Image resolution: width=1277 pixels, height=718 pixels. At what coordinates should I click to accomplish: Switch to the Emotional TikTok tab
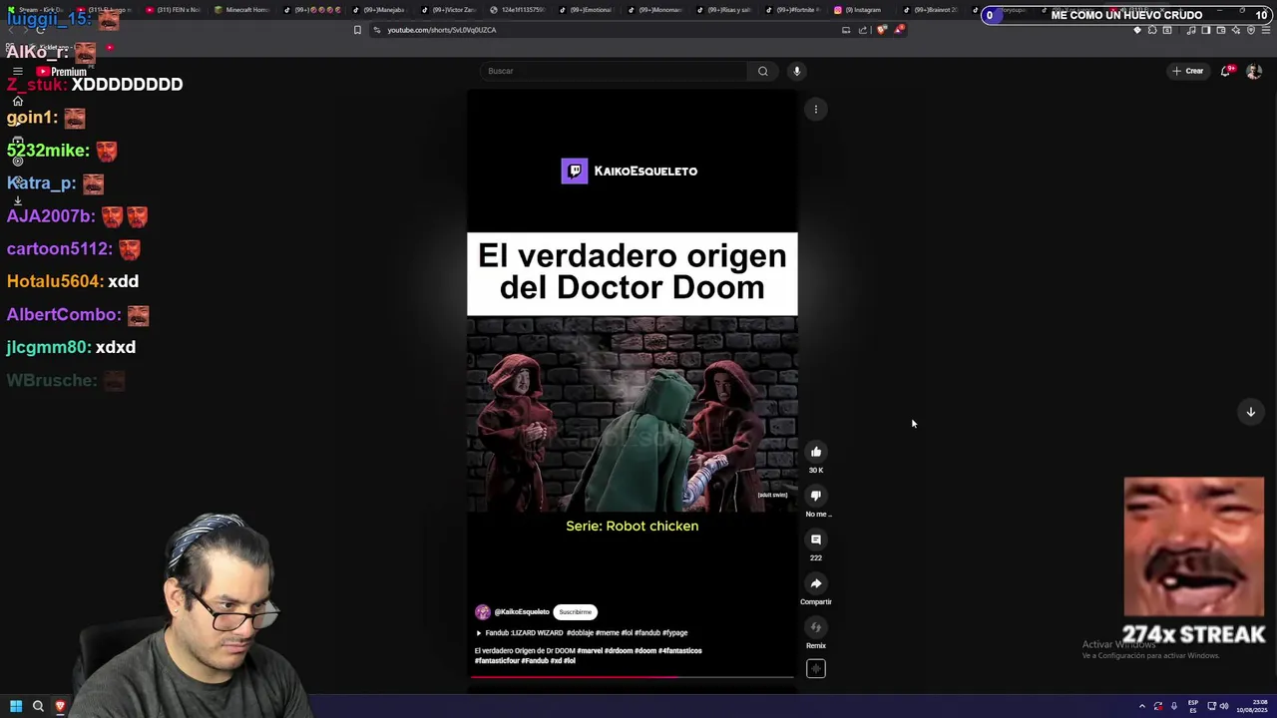pos(587,10)
